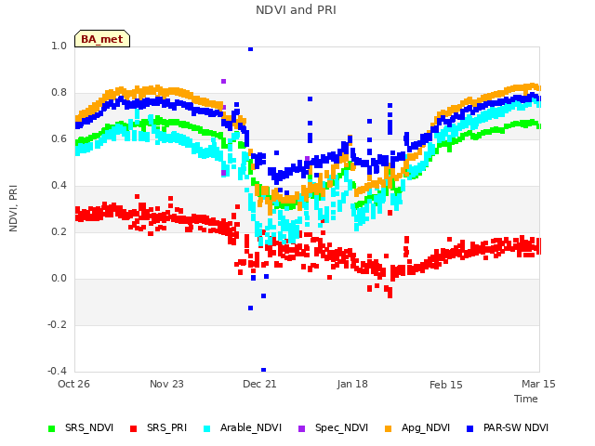
Task: Click the SRS_NDVI green legend swatch
Action: click(52, 428)
